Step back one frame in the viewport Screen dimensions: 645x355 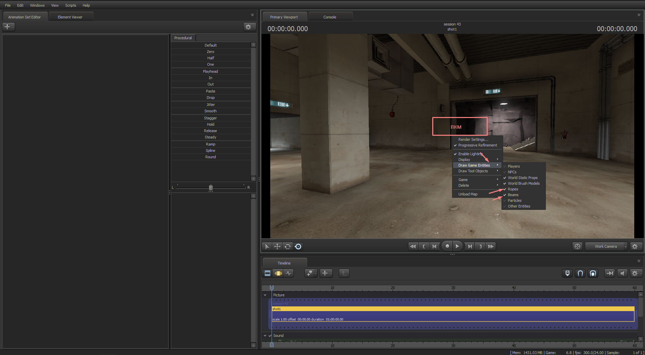point(435,246)
